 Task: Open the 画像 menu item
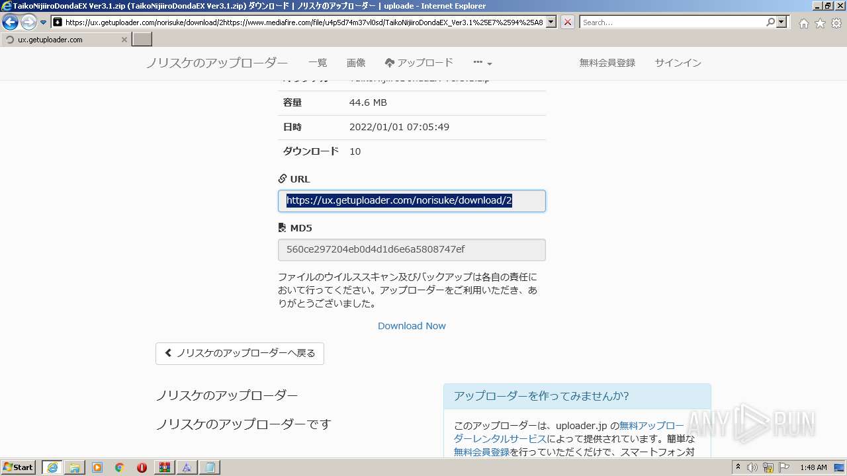pyautogui.click(x=356, y=63)
